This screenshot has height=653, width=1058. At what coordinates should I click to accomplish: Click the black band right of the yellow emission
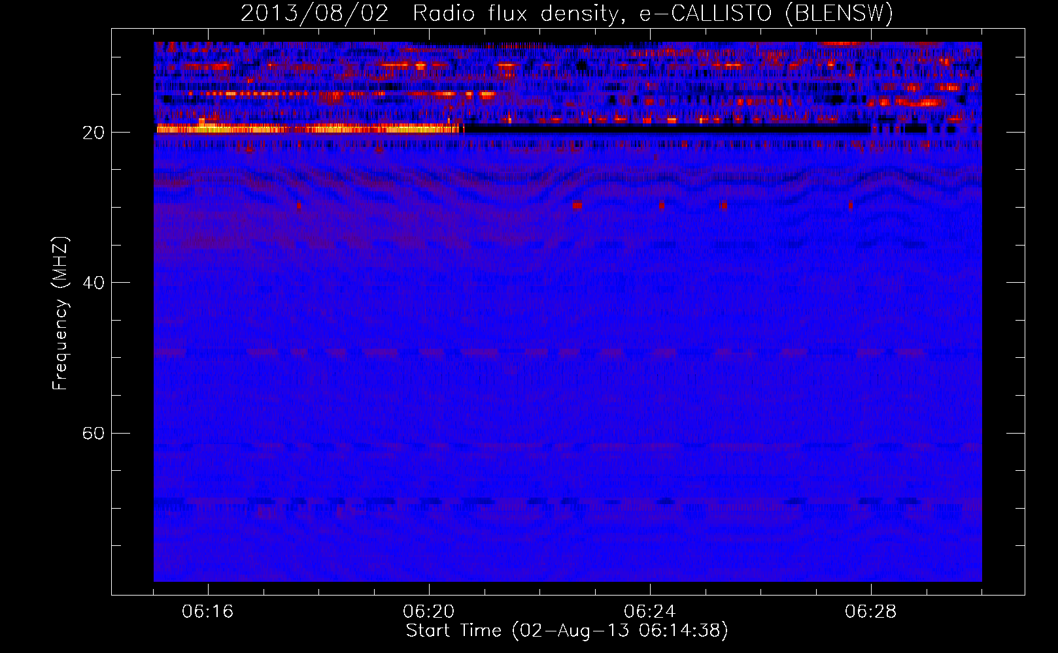[667, 129]
